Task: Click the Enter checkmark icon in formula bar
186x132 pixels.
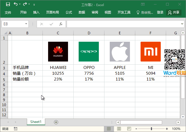Action: tap(51, 24)
